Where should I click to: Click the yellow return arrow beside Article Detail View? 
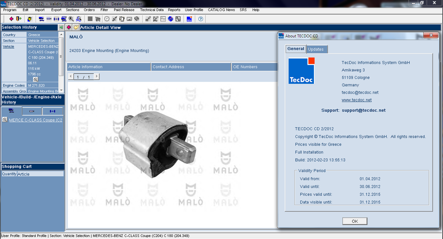click(76, 27)
